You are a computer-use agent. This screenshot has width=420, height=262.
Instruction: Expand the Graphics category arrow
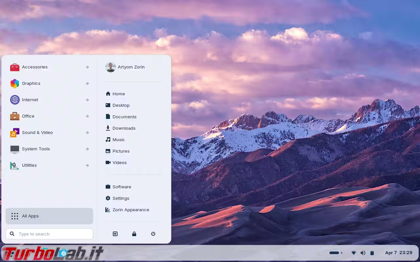[87, 84]
